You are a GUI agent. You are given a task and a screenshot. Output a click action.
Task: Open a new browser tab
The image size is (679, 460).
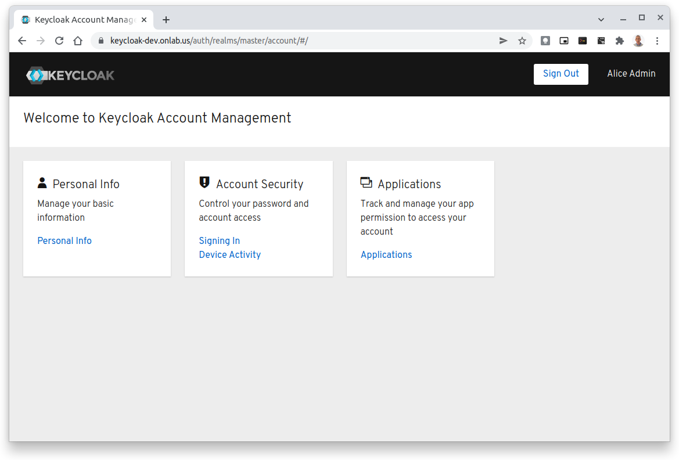click(166, 20)
